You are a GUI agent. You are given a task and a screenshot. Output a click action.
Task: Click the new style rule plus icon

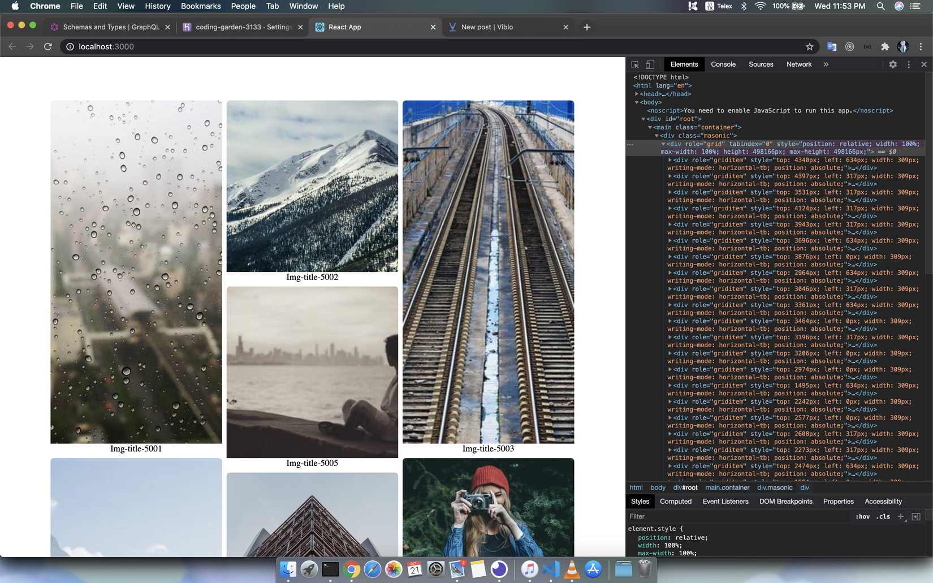(x=901, y=516)
